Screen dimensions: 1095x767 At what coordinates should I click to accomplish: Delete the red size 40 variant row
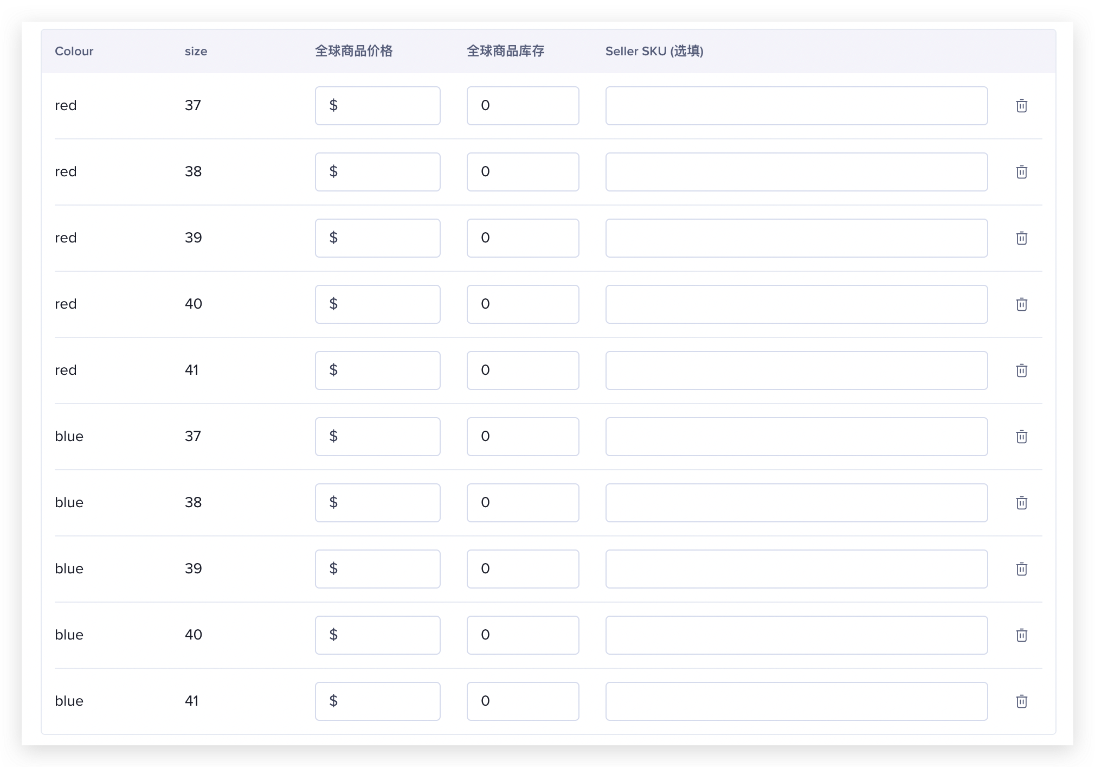tap(1021, 304)
